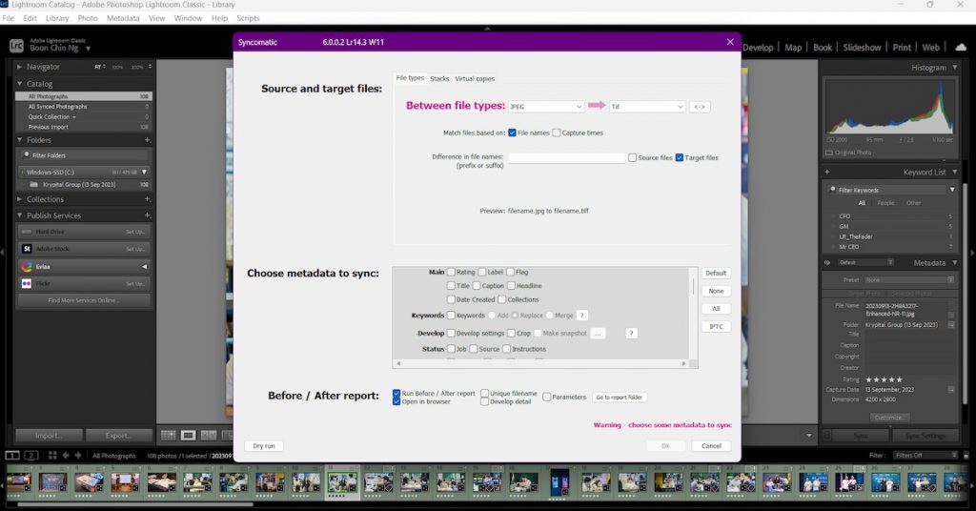Click the filmstrip horizontal scrollbar

[135, 504]
